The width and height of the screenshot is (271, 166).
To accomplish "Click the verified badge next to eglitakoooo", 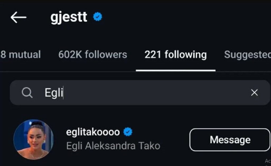I will click(x=128, y=132).
